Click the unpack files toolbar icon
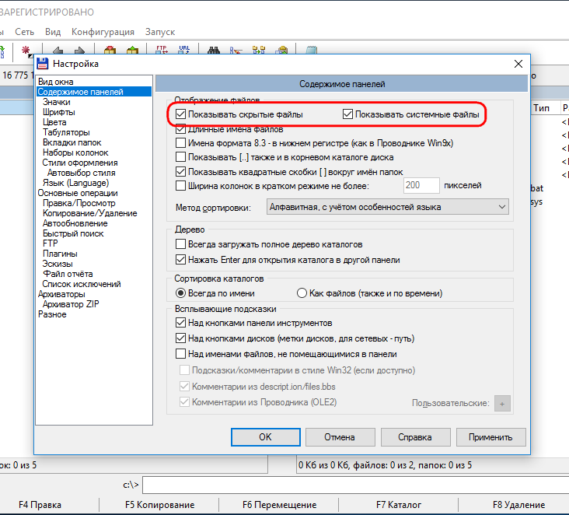 (132, 50)
